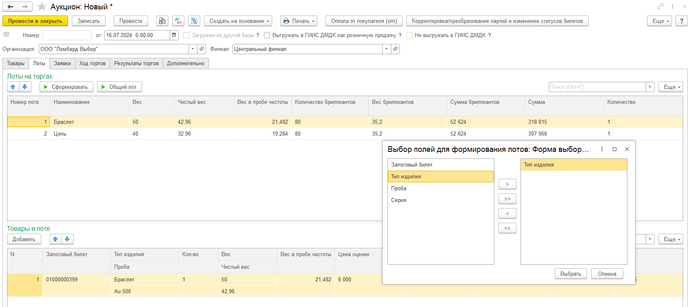
Task: Move item down in Товары в лоте
Action: (x=67, y=239)
